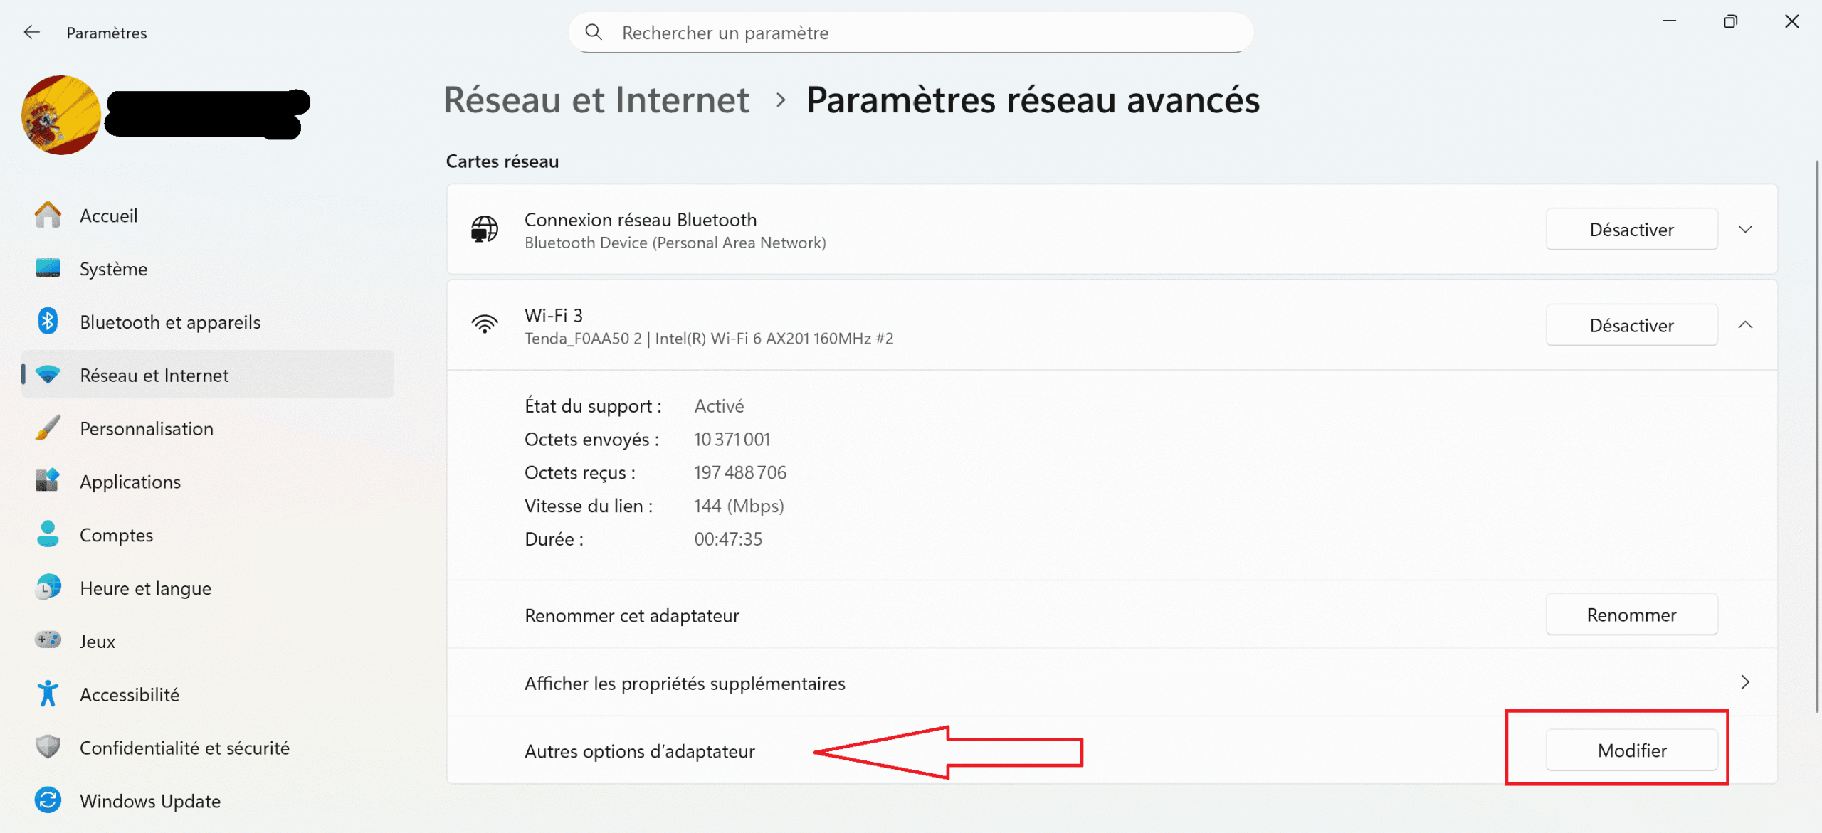Open Afficher les propriétés supplémentaires chevron

(1745, 682)
